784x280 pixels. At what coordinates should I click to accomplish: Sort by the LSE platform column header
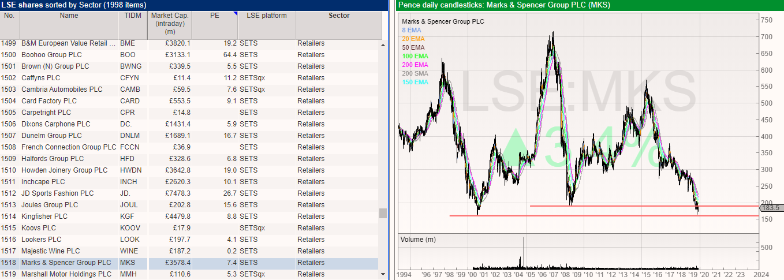(267, 25)
